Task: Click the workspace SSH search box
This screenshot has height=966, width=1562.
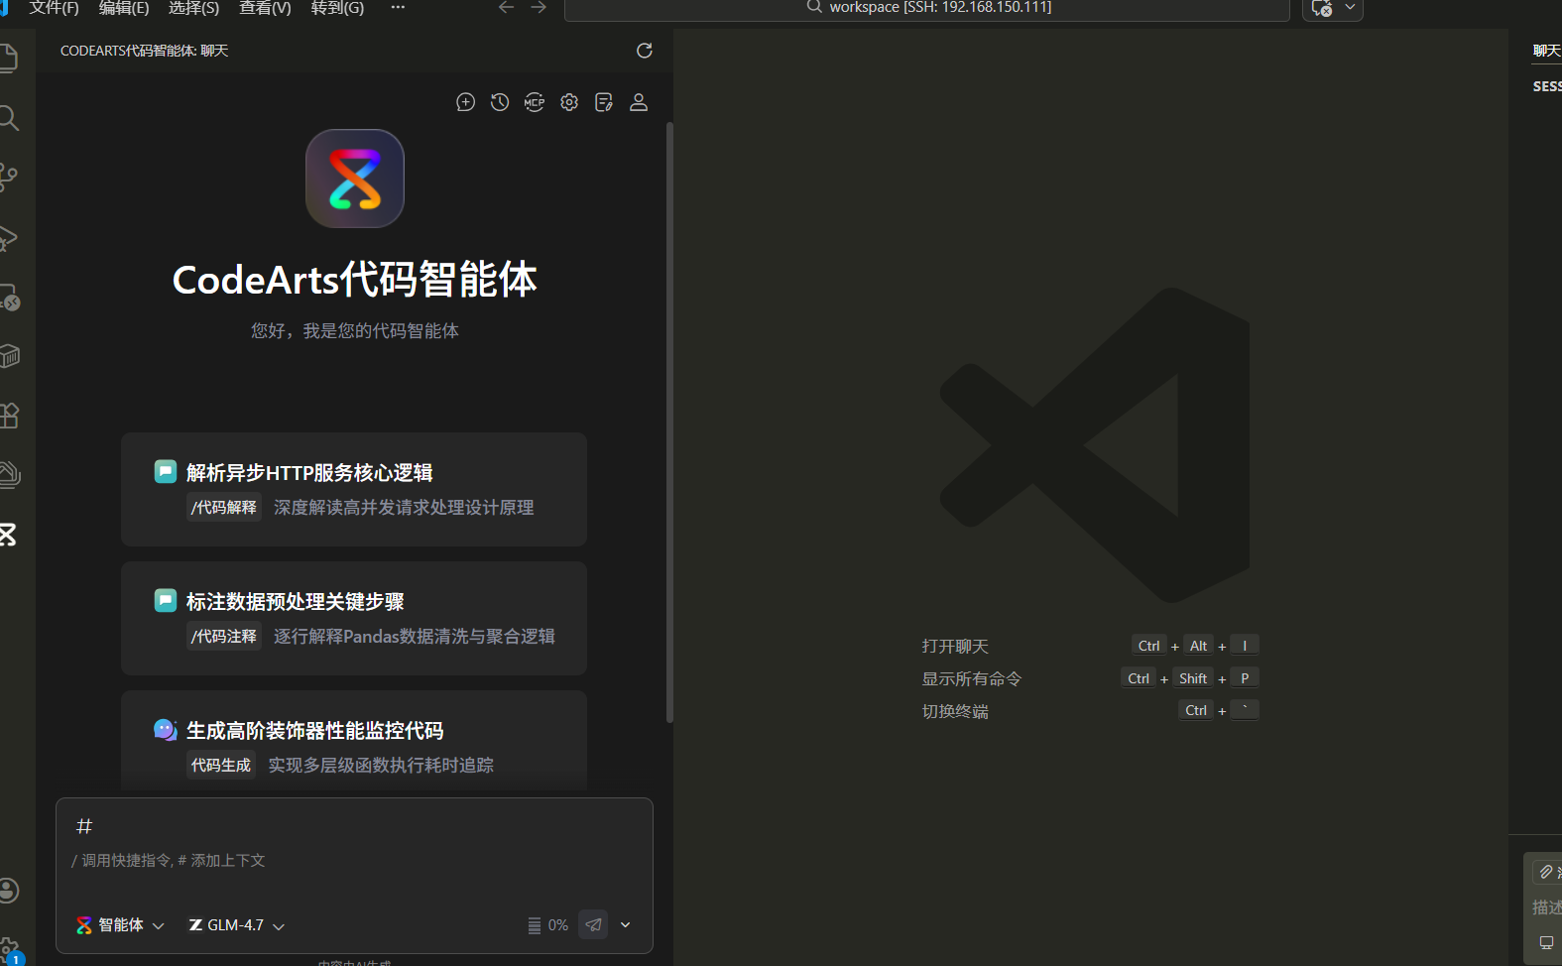Action: click(927, 9)
